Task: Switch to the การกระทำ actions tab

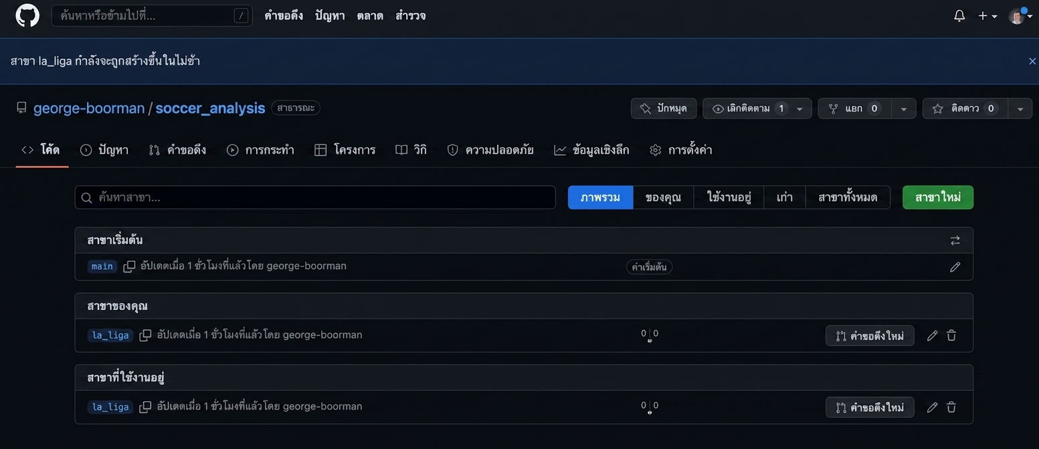Action: [x=261, y=150]
